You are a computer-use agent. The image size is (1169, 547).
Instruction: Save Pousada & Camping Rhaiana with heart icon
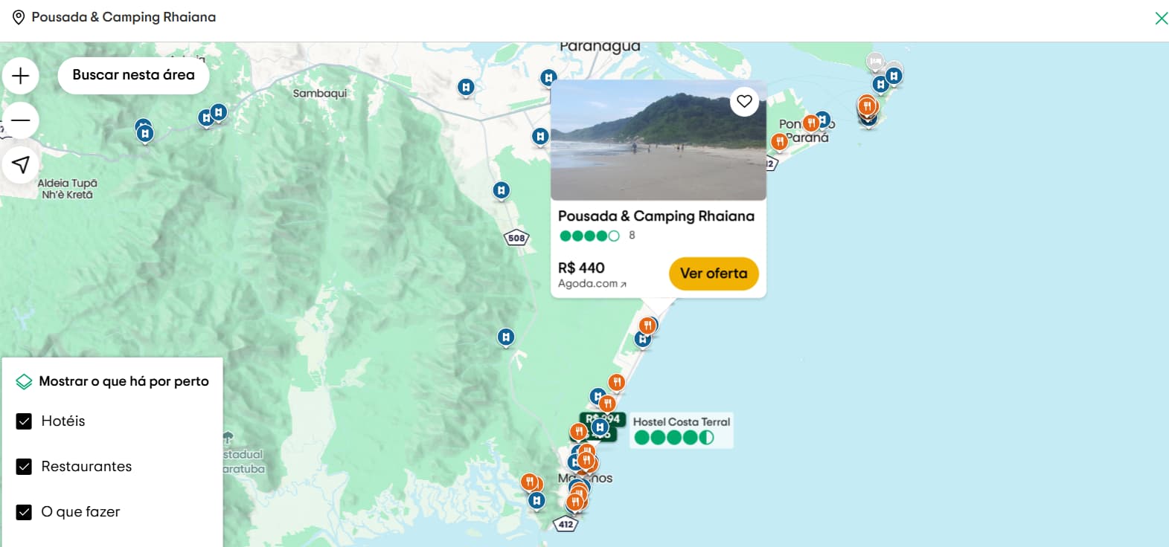pos(744,101)
